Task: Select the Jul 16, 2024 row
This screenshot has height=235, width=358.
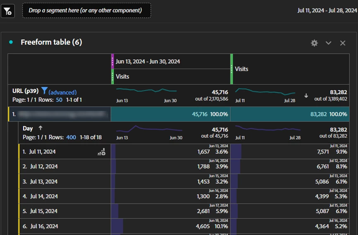Action: coord(65,226)
